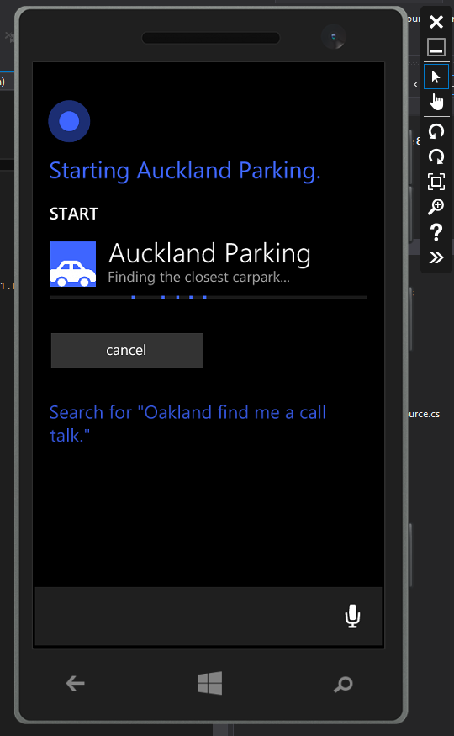Click "Finding the closest carpark..." text
Screen dimensions: 454x736
point(198,277)
